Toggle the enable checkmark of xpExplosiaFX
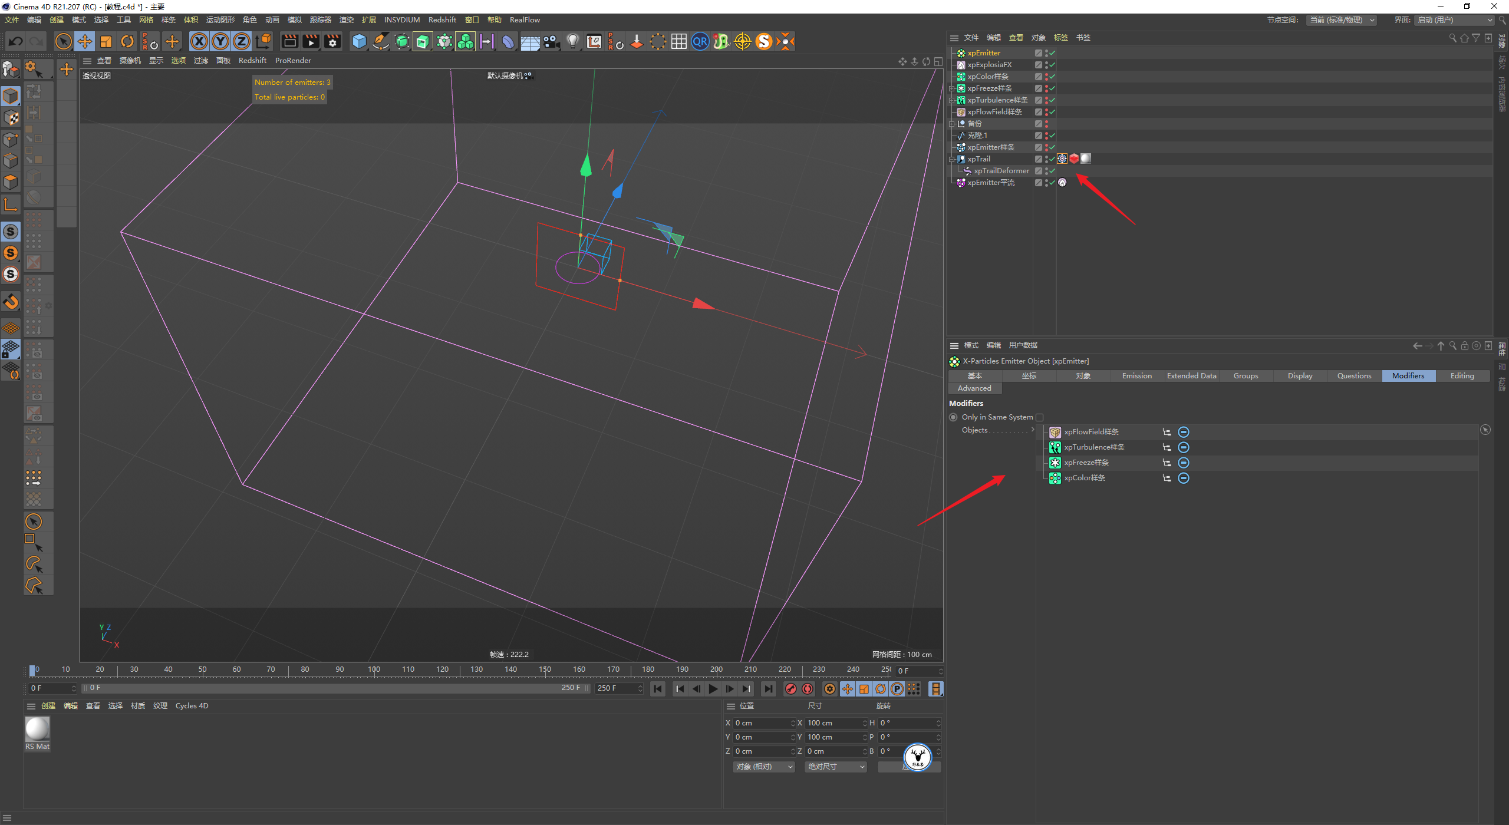Image resolution: width=1509 pixels, height=825 pixels. 1052,65
